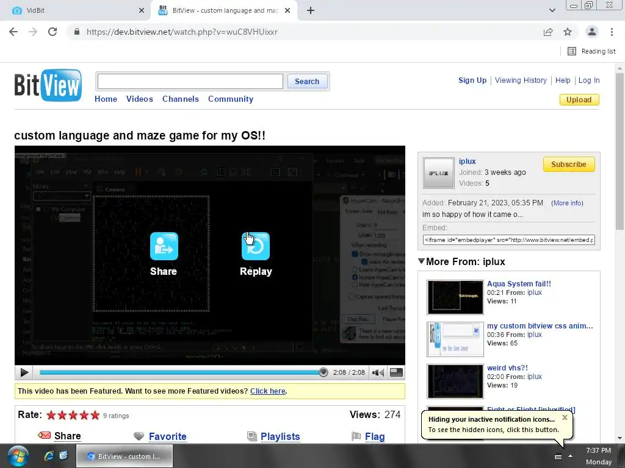Open the Videos nav item
This screenshot has height=468, width=625.
tap(140, 99)
